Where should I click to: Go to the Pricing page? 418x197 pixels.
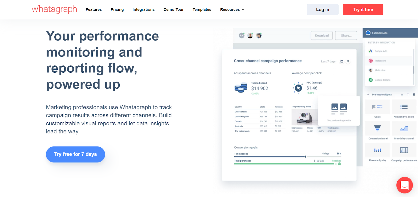point(117,9)
